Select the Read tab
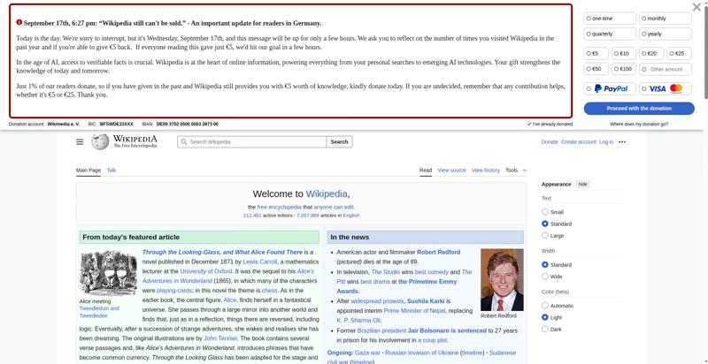Screen dimensions: 708x364 click(426, 171)
